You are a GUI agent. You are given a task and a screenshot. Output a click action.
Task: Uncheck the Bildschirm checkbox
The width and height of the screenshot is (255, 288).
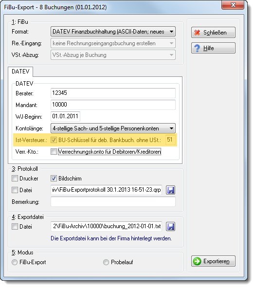(54, 179)
